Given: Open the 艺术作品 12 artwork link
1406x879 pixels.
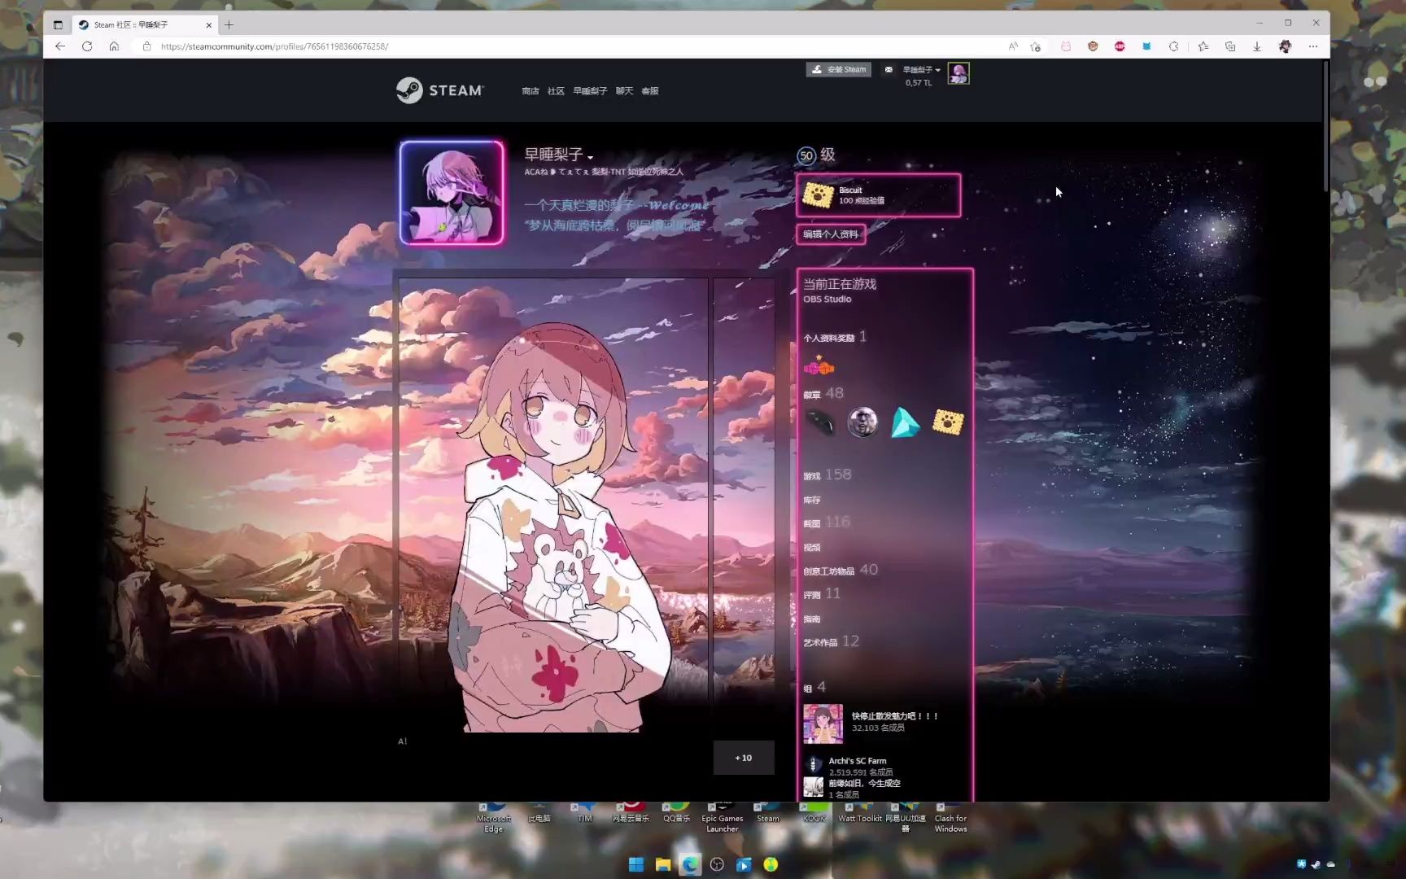Looking at the screenshot, I should click(831, 641).
